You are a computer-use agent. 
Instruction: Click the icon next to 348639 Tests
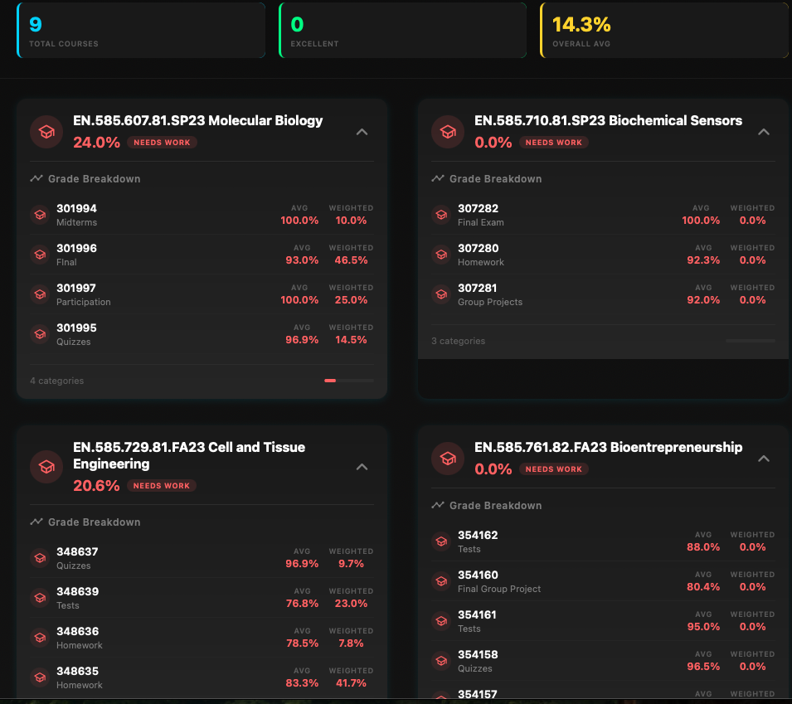[39, 598]
